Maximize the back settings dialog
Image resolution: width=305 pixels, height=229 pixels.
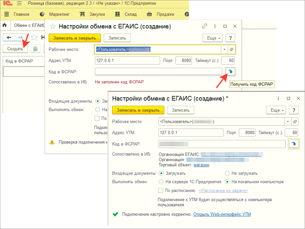click(x=225, y=26)
